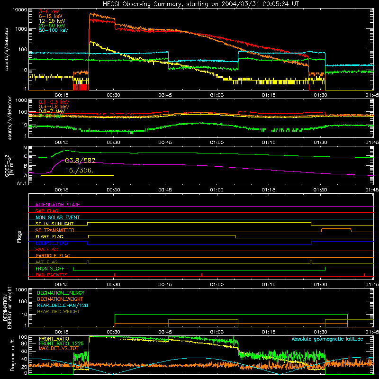Select the SC_IN_SUNLIGHT flag label
The image size is (379, 379).
[54, 224]
